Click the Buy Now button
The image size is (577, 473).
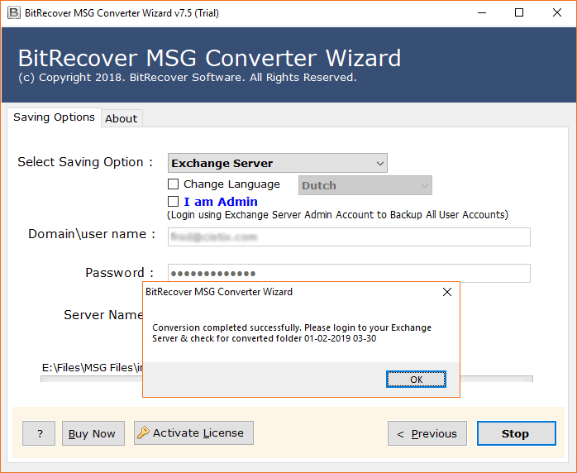click(x=92, y=433)
